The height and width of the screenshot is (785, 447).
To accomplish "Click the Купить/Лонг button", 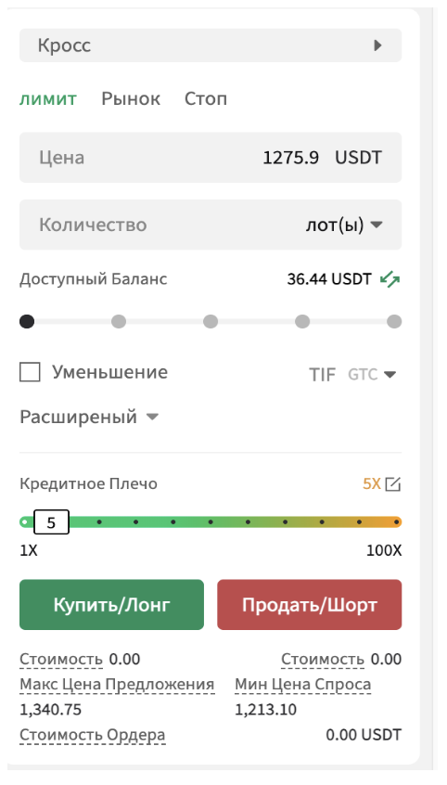I will (111, 605).
